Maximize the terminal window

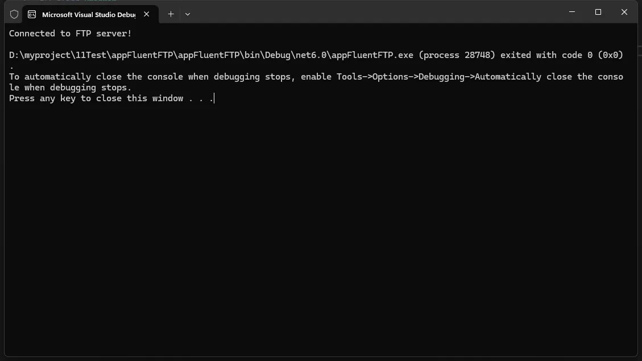(x=598, y=12)
